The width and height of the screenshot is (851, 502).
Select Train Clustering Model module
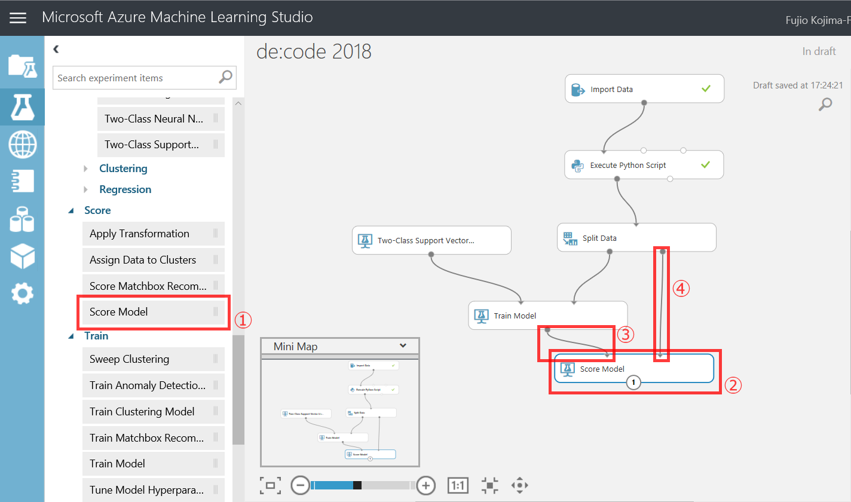pyautogui.click(x=154, y=412)
